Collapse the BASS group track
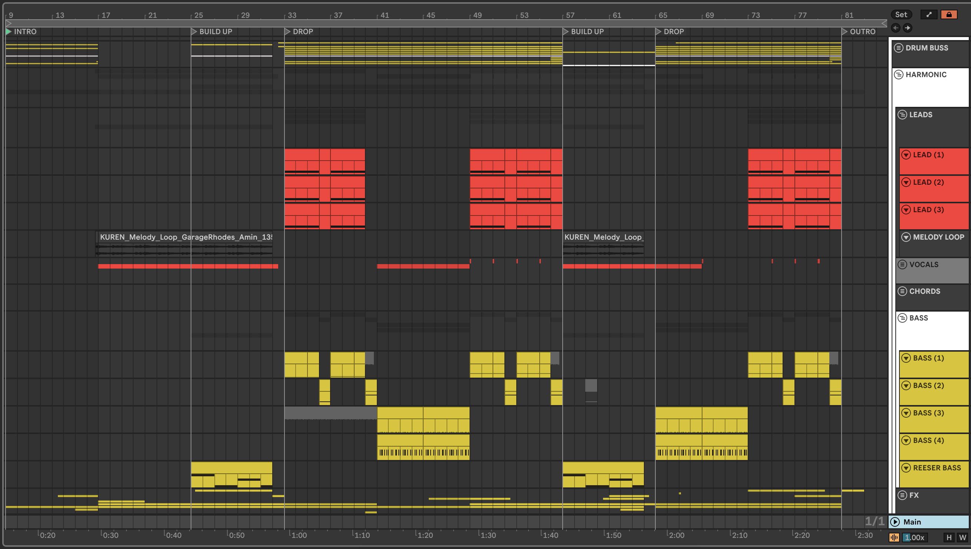The image size is (971, 549). point(902,318)
